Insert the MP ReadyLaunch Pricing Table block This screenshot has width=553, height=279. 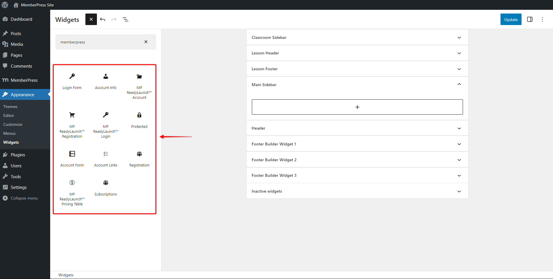pyautogui.click(x=72, y=192)
